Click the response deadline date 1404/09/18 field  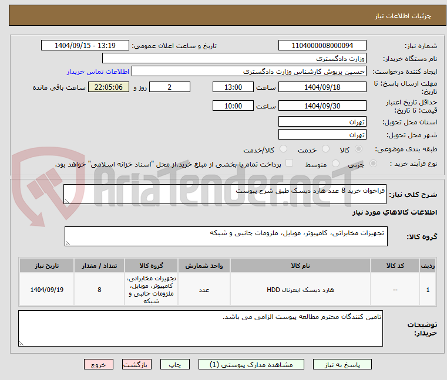[322, 87]
